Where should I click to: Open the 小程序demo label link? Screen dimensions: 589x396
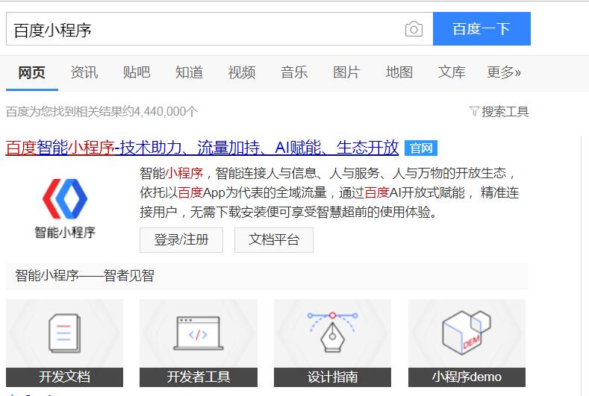(467, 377)
